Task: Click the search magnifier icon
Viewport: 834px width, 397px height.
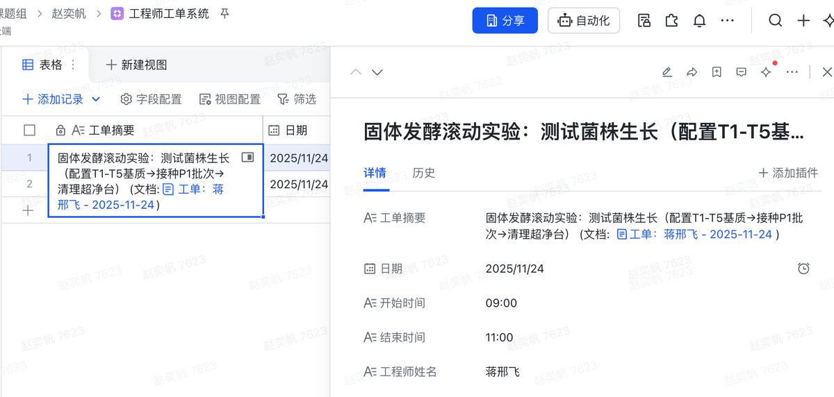Action: click(x=775, y=21)
